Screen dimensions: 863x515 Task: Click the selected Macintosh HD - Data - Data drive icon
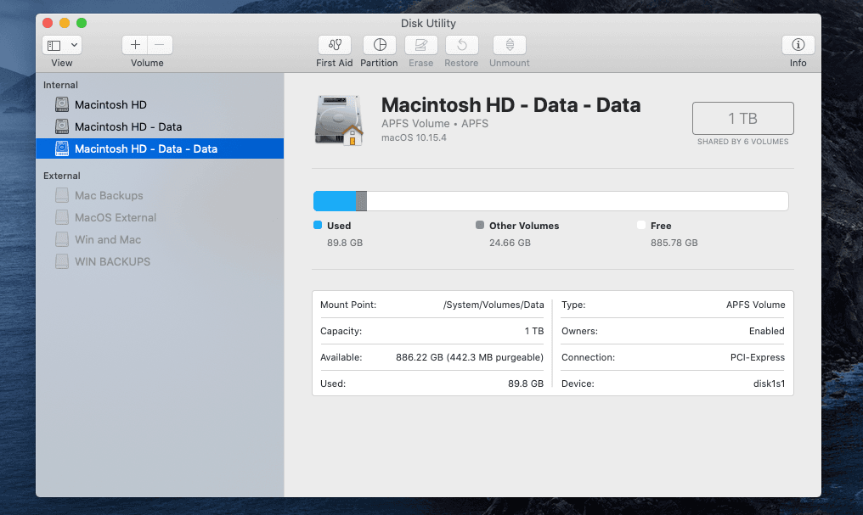[x=62, y=148]
